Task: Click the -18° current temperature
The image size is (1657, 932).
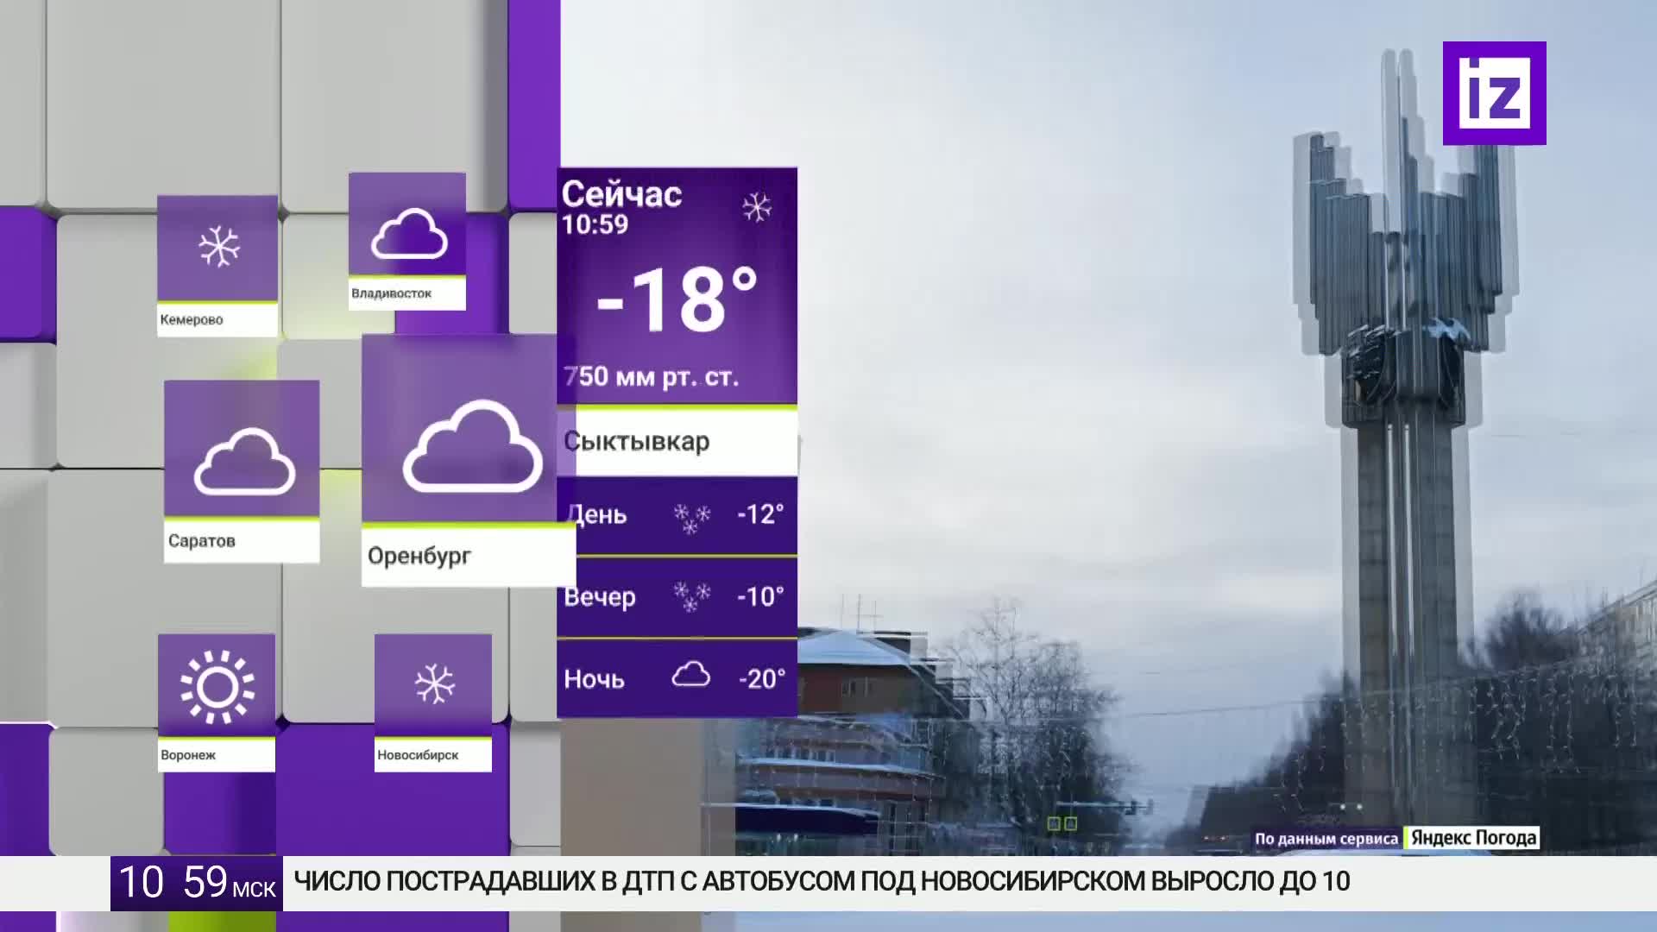Action: (677, 301)
